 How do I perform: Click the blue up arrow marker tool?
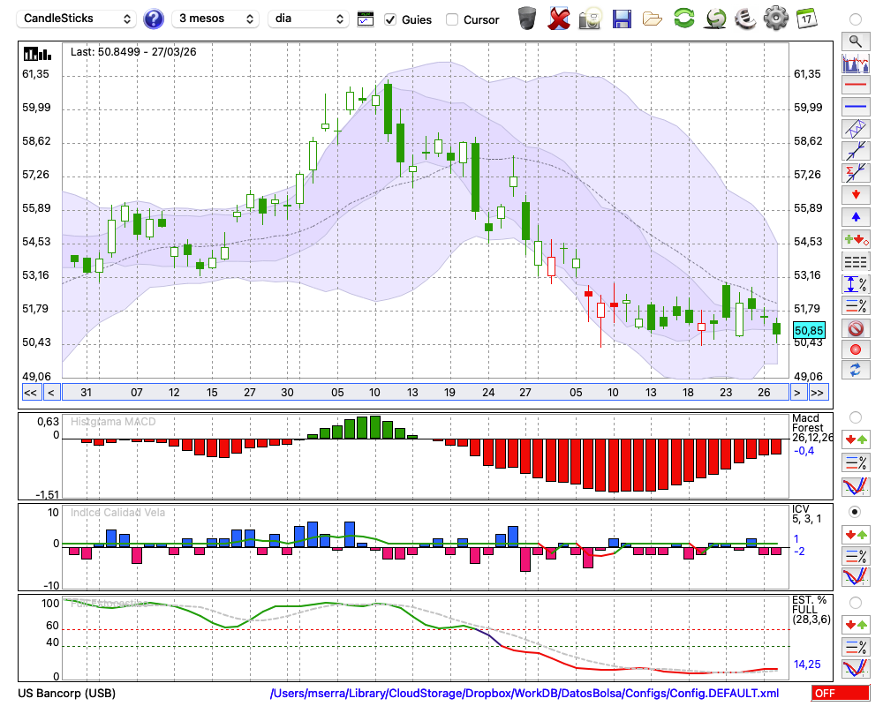pos(855,216)
